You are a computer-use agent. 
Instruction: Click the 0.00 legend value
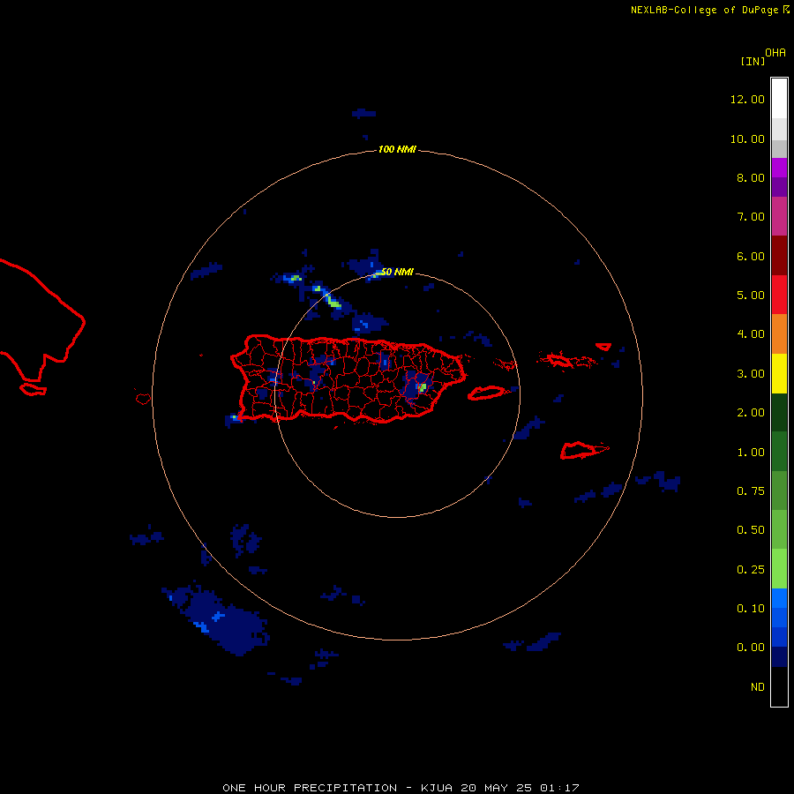751,648
